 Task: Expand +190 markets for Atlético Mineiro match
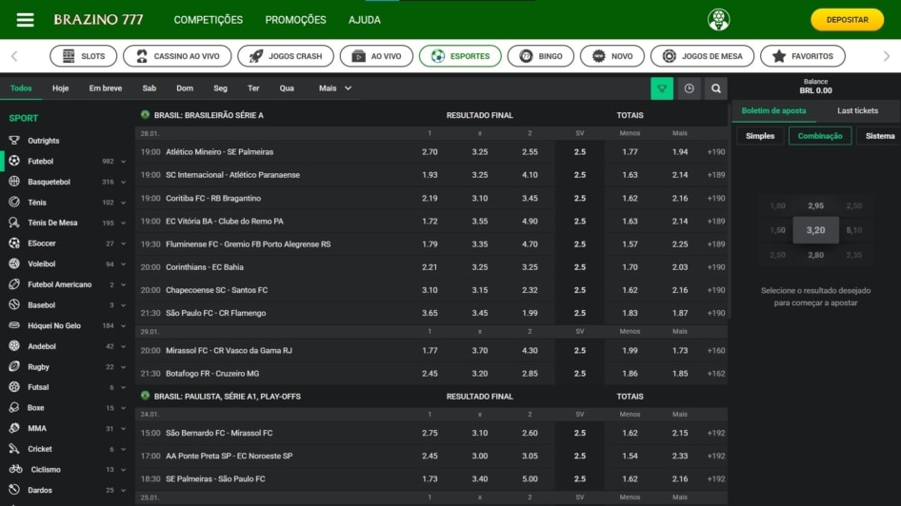point(716,152)
